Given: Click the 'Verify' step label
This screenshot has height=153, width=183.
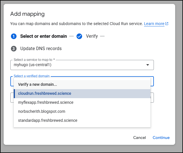Looking at the screenshot, I should (x=92, y=36).
